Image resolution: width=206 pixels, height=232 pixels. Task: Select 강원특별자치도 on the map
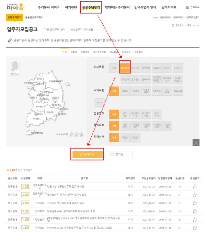tap(56, 81)
